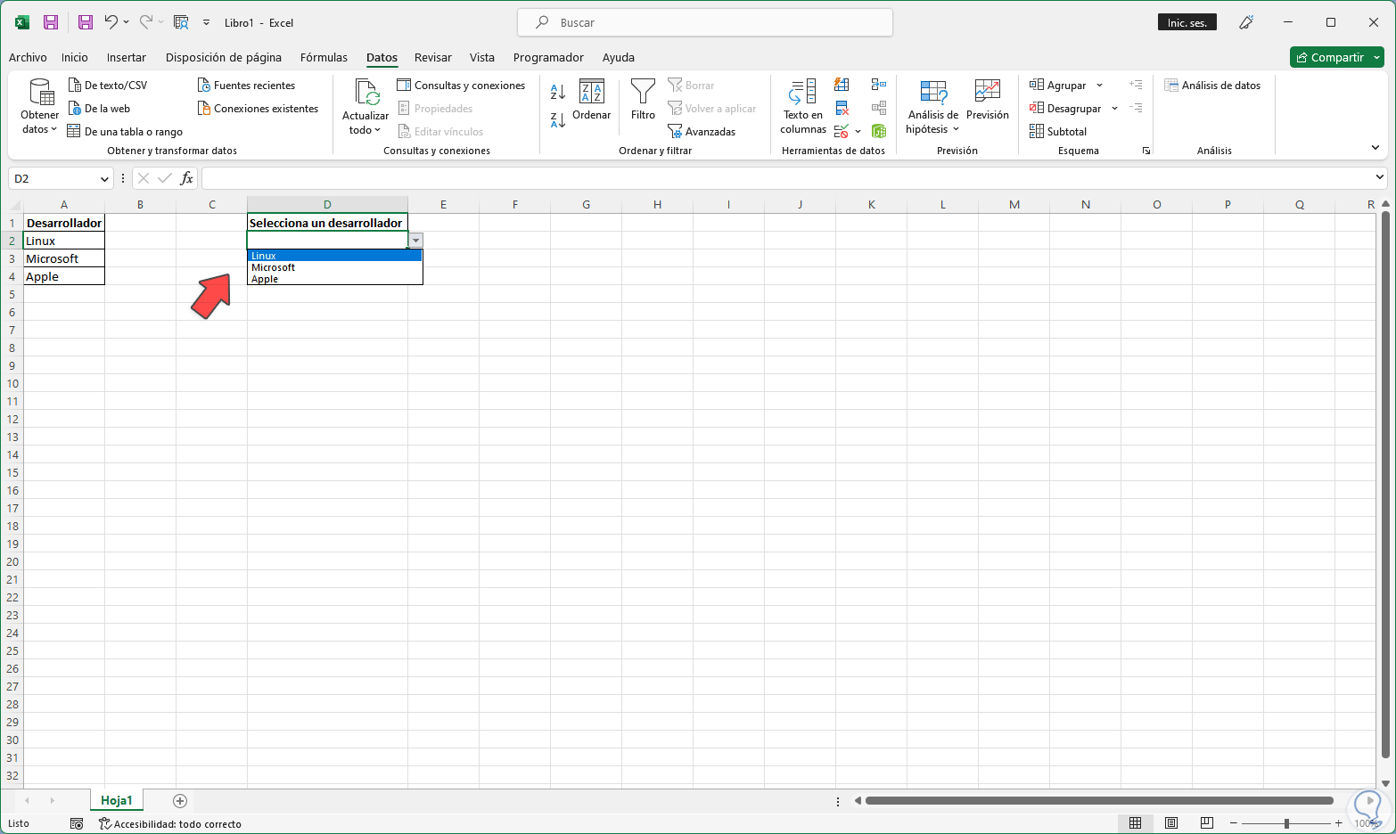This screenshot has width=1396, height=834.
Task: Choose Microsoft from dropdown list
Action: click(x=334, y=267)
